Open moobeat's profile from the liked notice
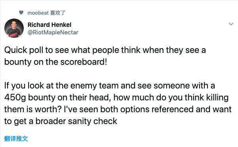Screen dimensions: 238x147 [38, 13]
